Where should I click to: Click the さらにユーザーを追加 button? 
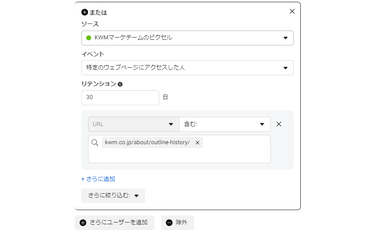point(115,222)
